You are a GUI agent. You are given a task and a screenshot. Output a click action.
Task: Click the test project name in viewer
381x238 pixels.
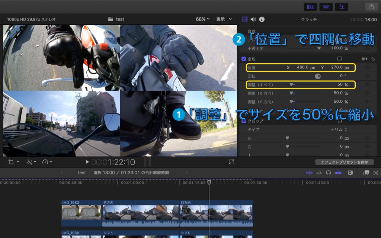pyautogui.click(x=120, y=19)
